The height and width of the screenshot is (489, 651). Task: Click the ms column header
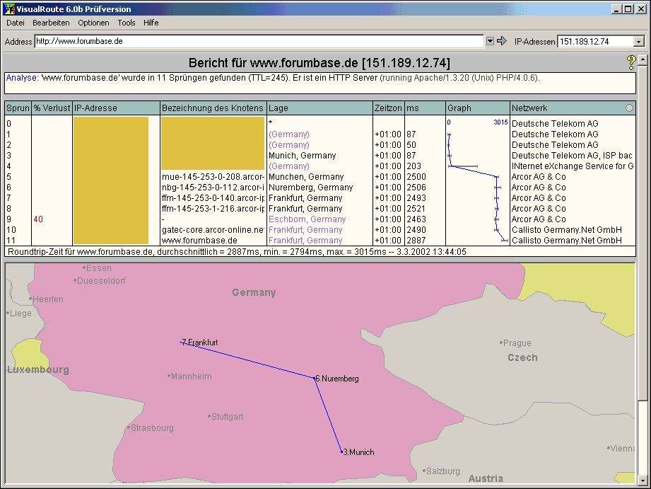425,108
